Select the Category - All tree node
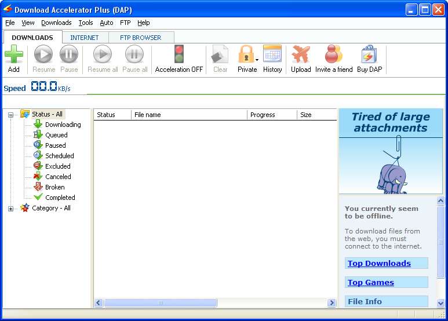The image size is (448, 321). tap(51, 208)
